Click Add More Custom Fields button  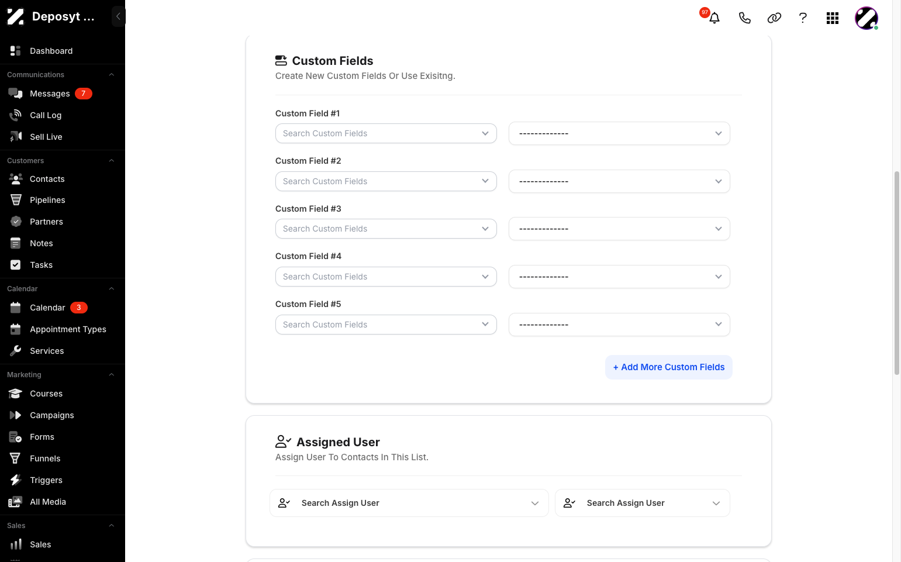669,367
